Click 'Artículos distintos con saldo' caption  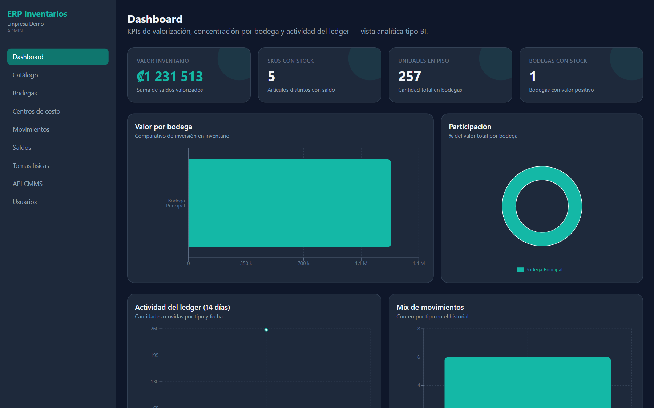[301, 90]
